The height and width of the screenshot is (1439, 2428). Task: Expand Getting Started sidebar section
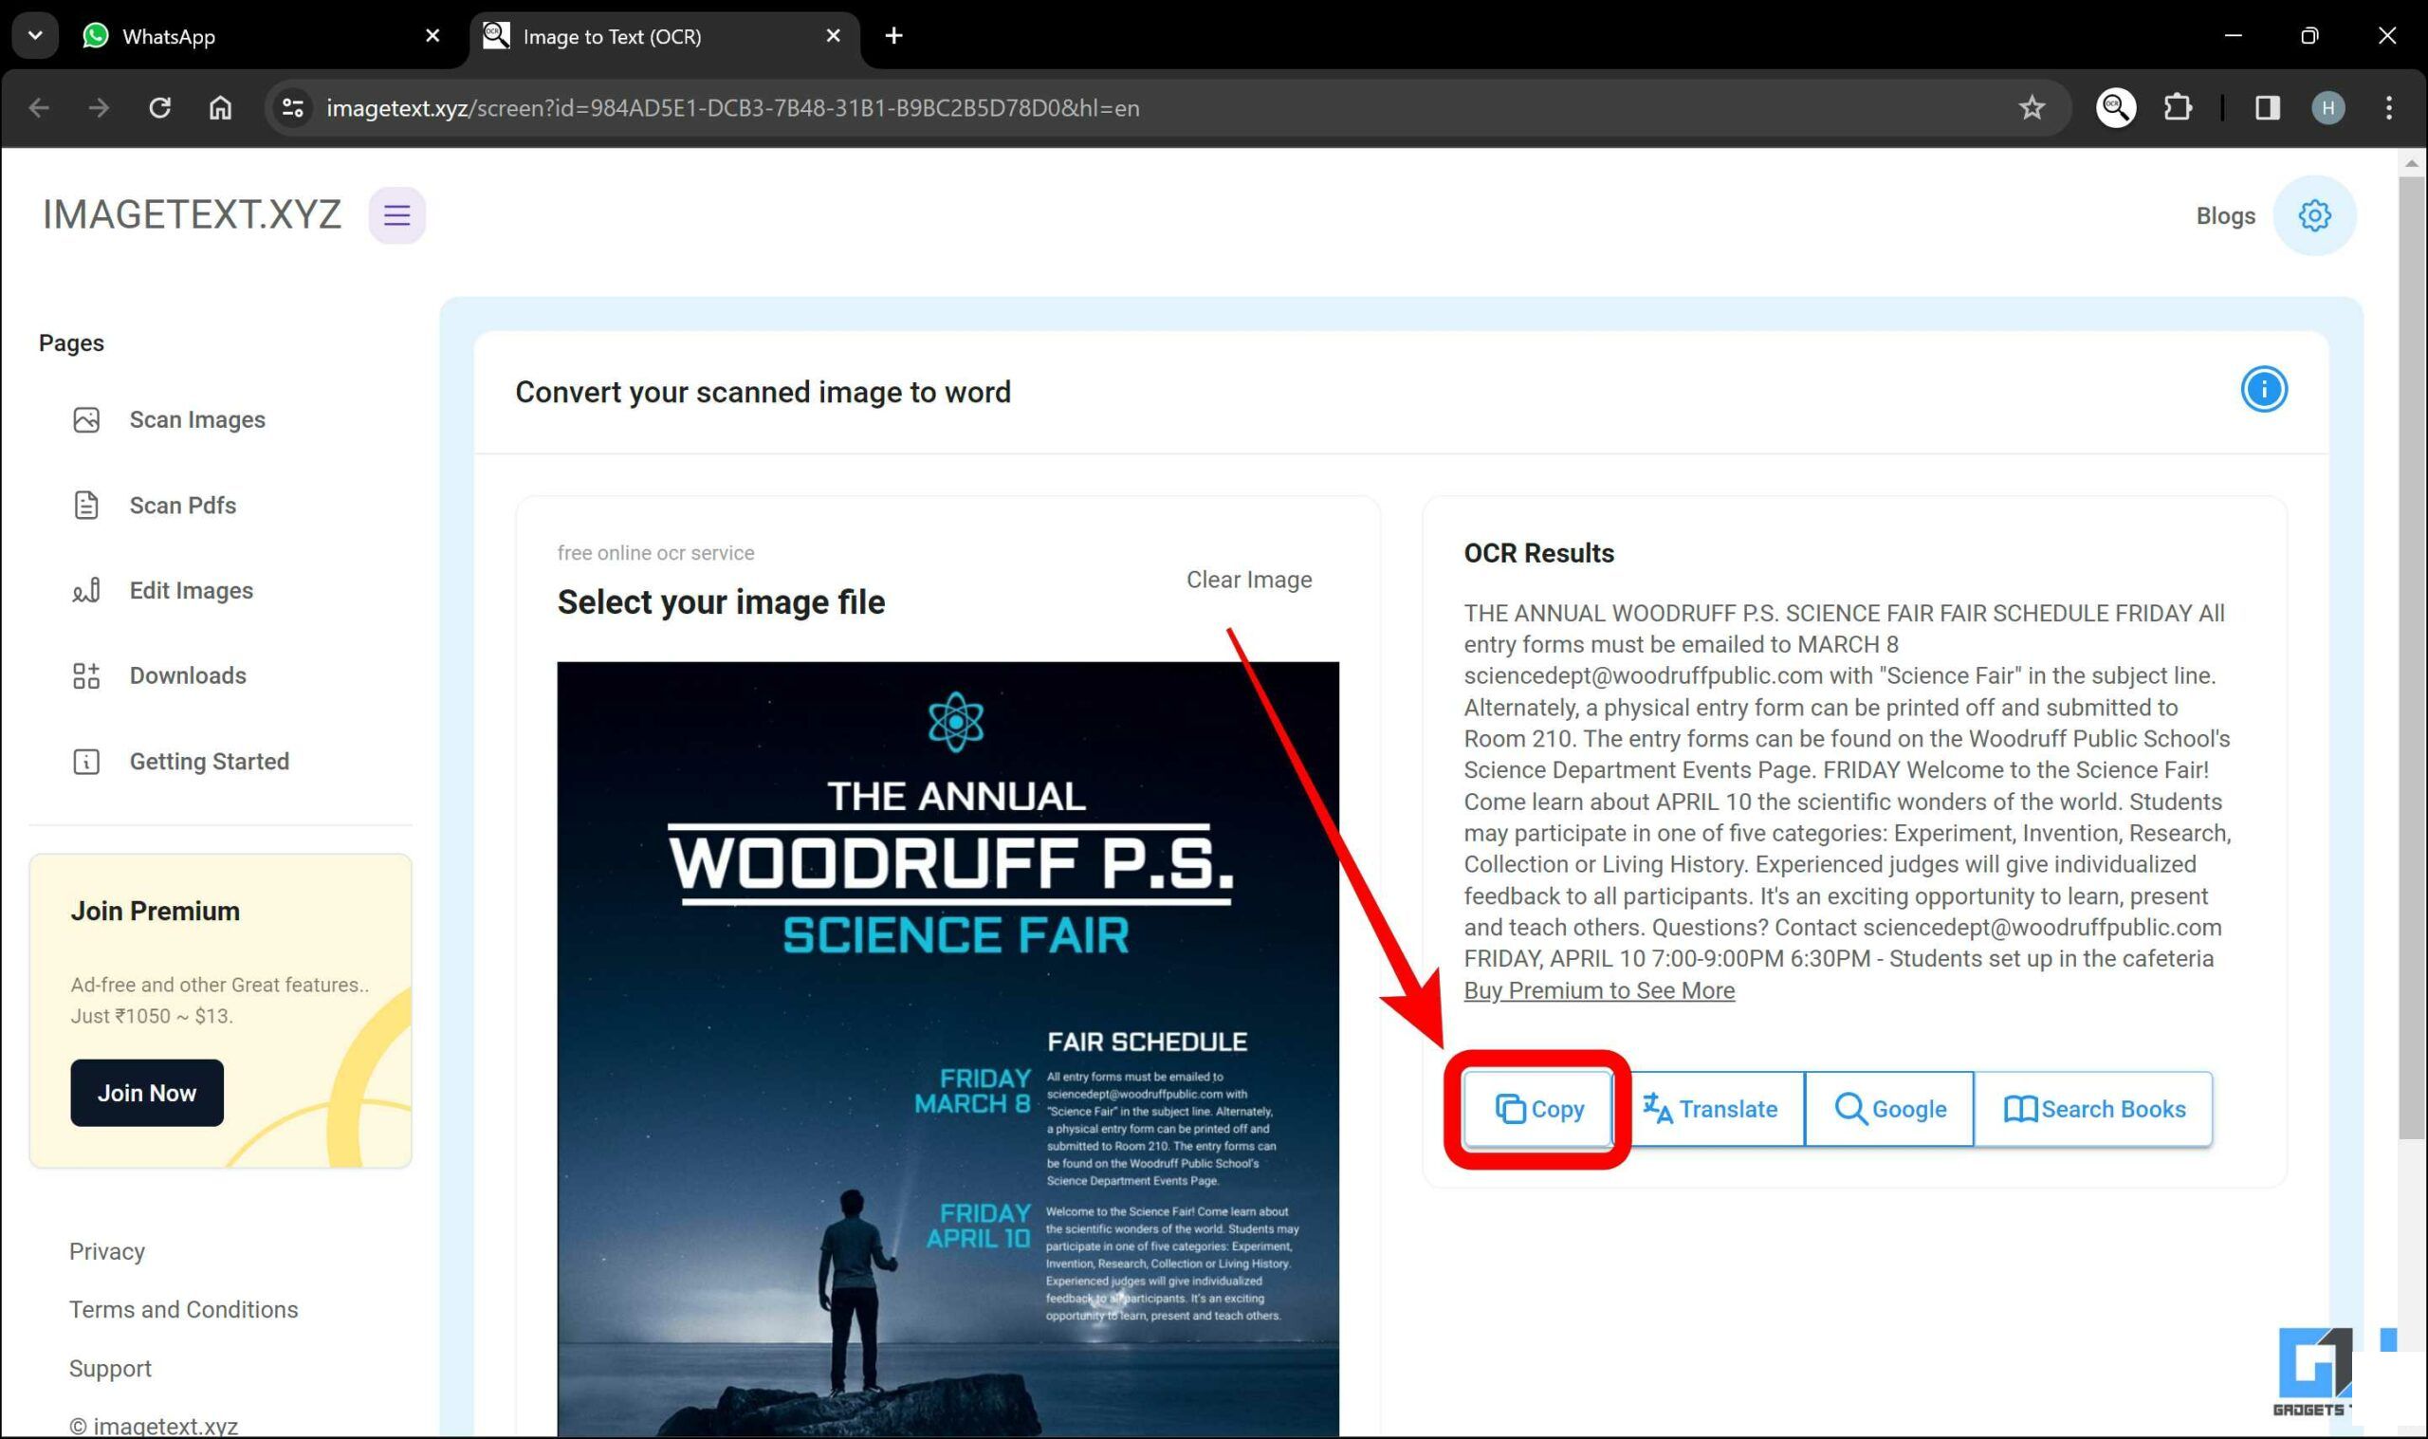pos(207,761)
